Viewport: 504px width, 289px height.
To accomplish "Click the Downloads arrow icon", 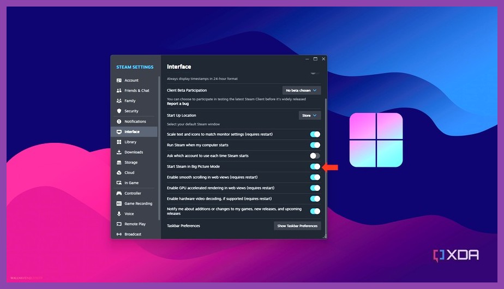I will pyautogui.click(x=119, y=152).
